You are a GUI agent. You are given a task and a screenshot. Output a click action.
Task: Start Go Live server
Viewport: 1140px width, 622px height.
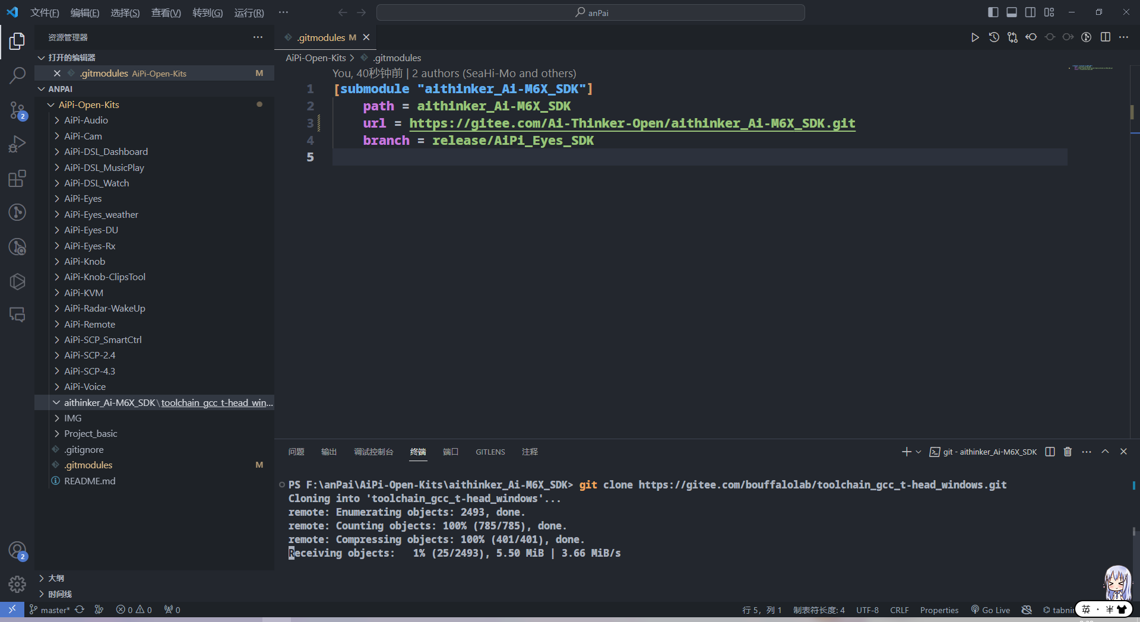click(990, 610)
